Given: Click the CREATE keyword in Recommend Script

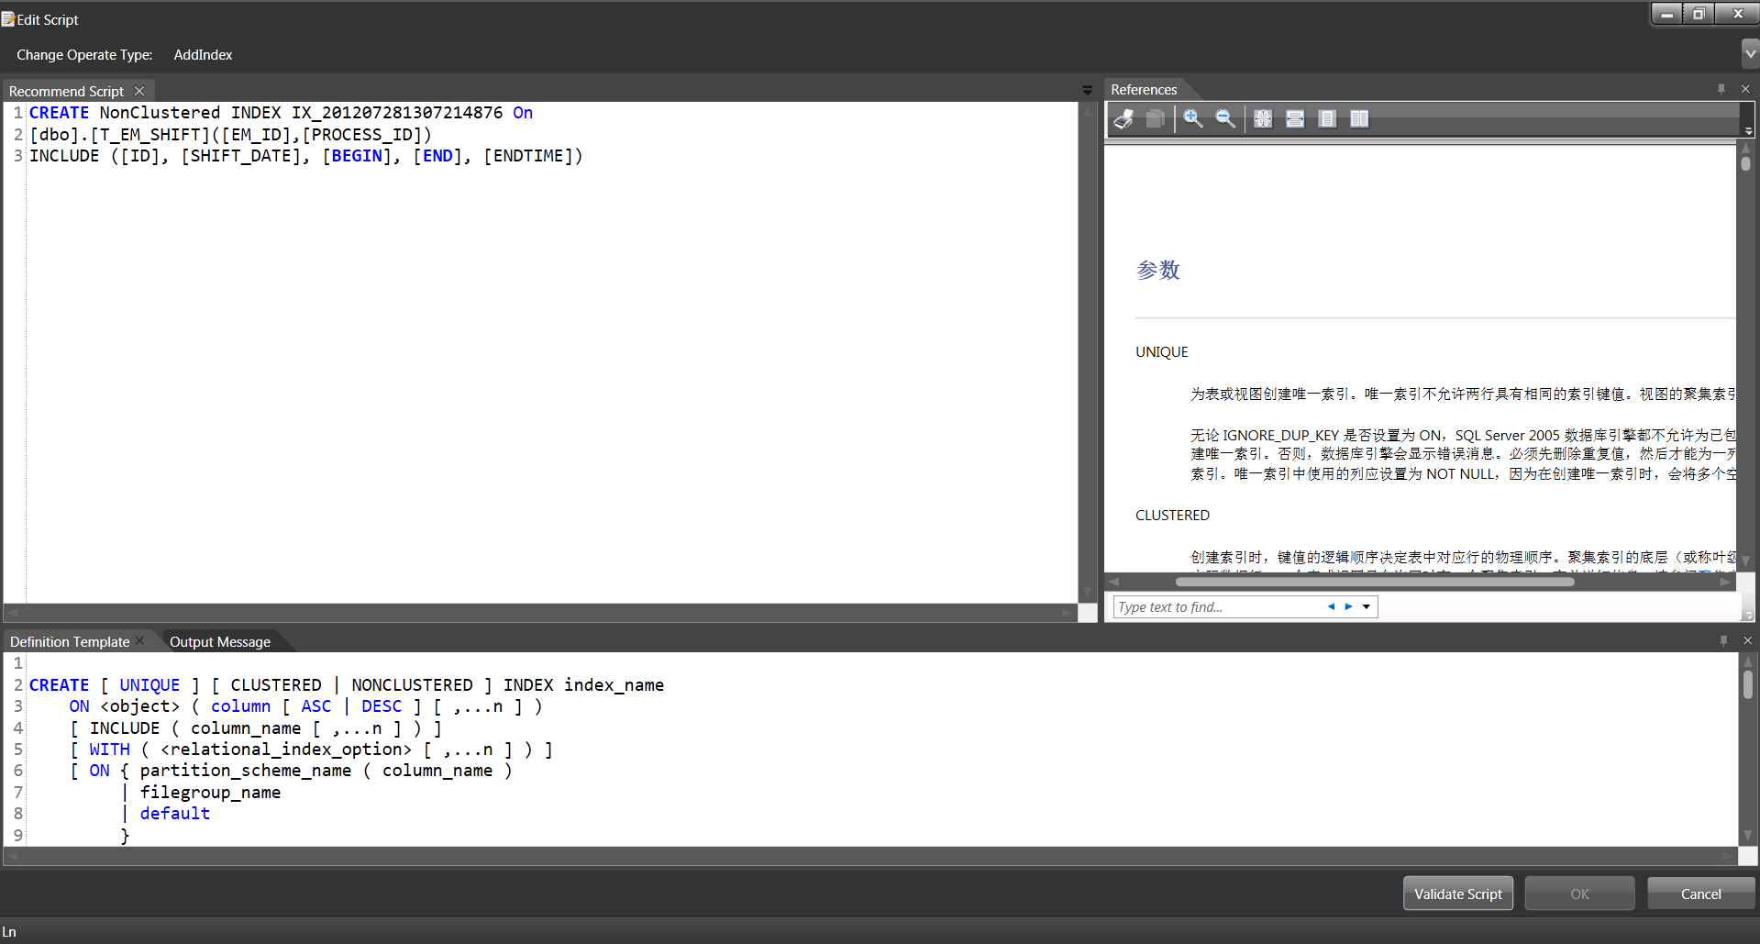Looking at the screenshot, I should [60, 113].
